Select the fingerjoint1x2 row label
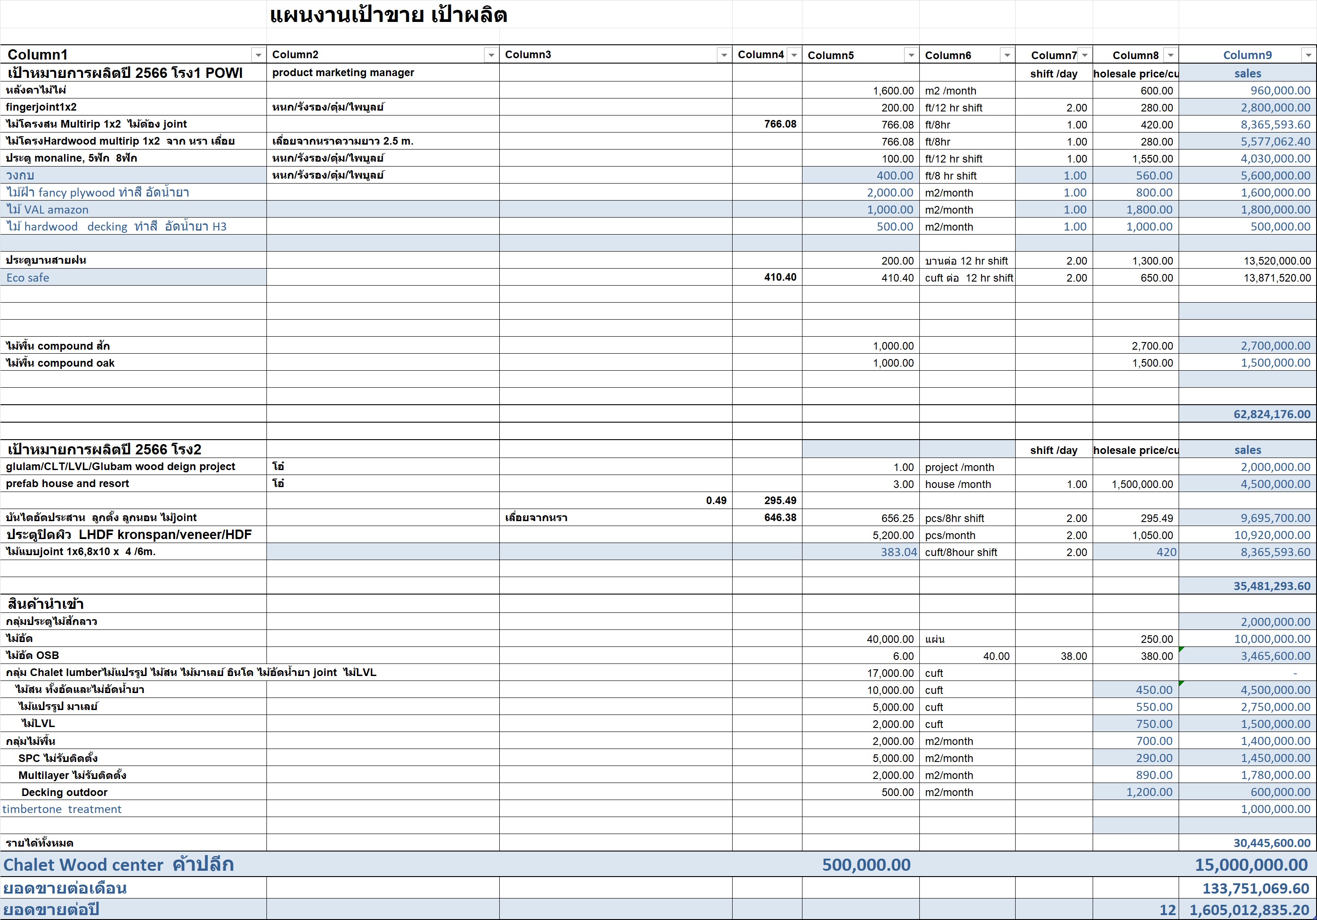Viewport: 1317px width, 920px height. tap(133, 107)
